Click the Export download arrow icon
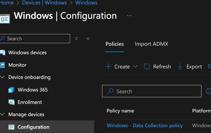Image resolution: width=211 pixels, height=133 pixels. pos(180,66)
